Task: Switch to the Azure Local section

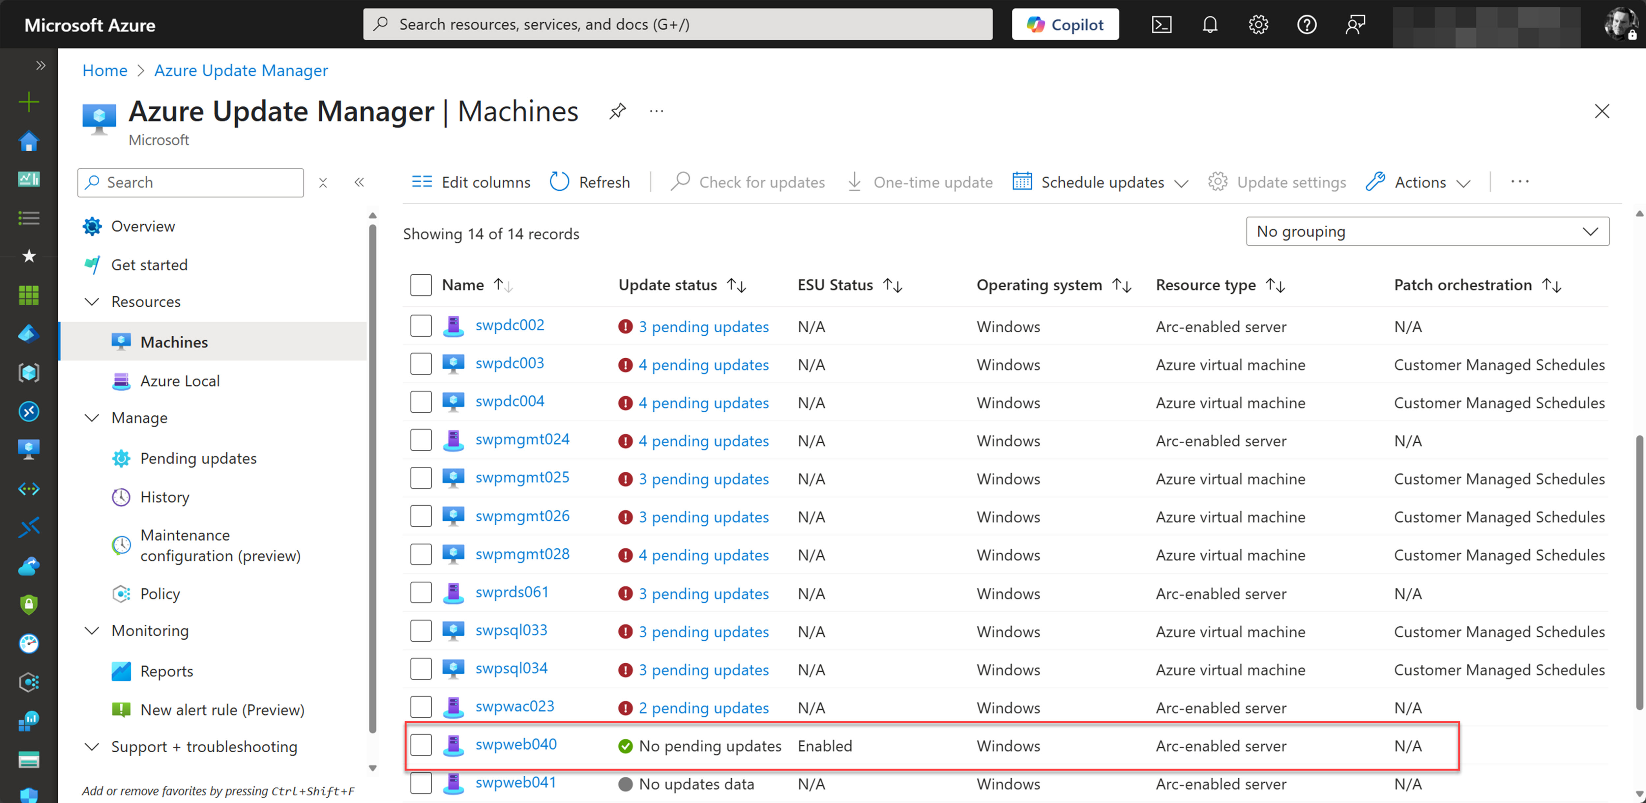Action: pos(179,380)
